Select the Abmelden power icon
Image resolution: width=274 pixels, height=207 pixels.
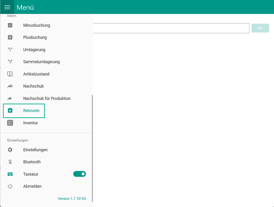(10, 186)
